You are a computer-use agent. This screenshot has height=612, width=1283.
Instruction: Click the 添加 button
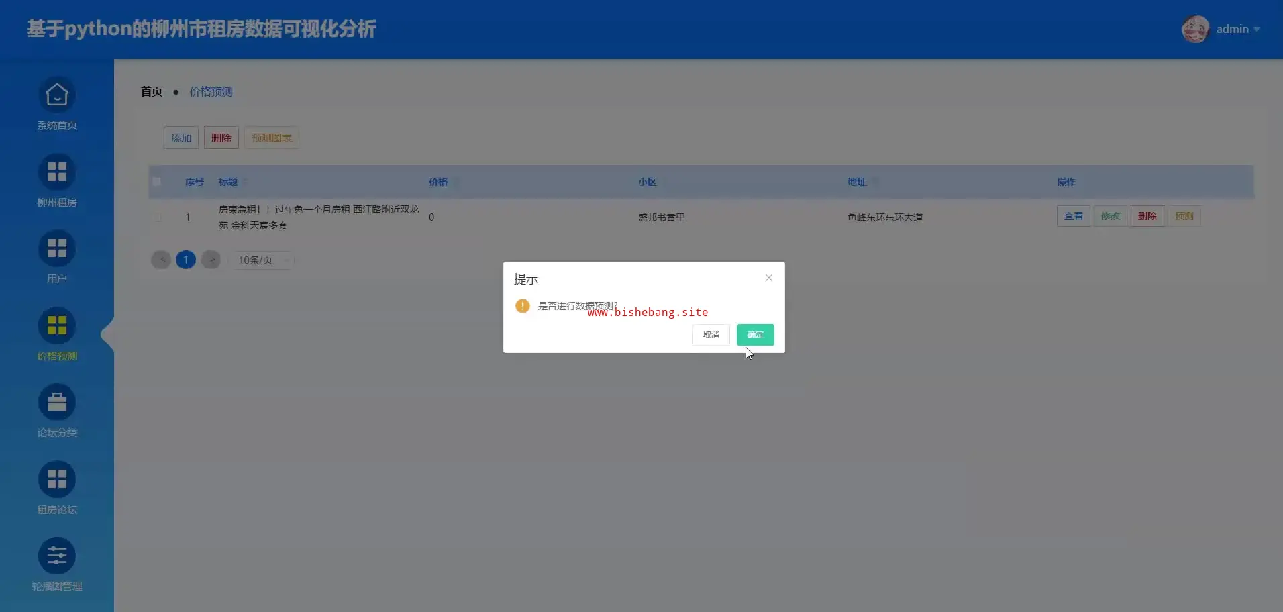[x=181, y=138]
